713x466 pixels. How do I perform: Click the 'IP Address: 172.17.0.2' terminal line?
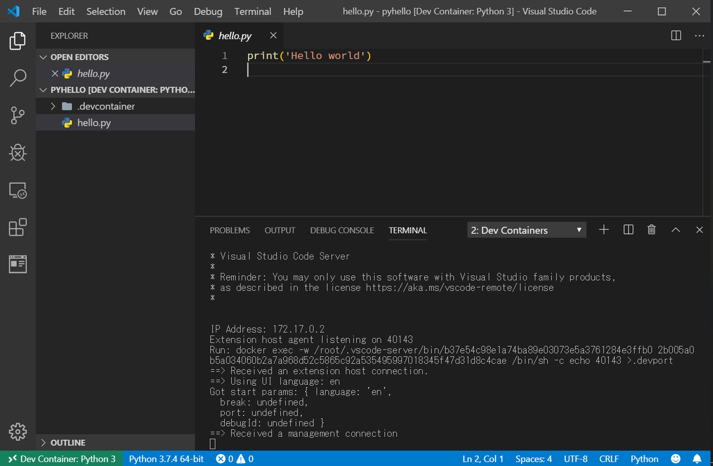pos(267,329)
